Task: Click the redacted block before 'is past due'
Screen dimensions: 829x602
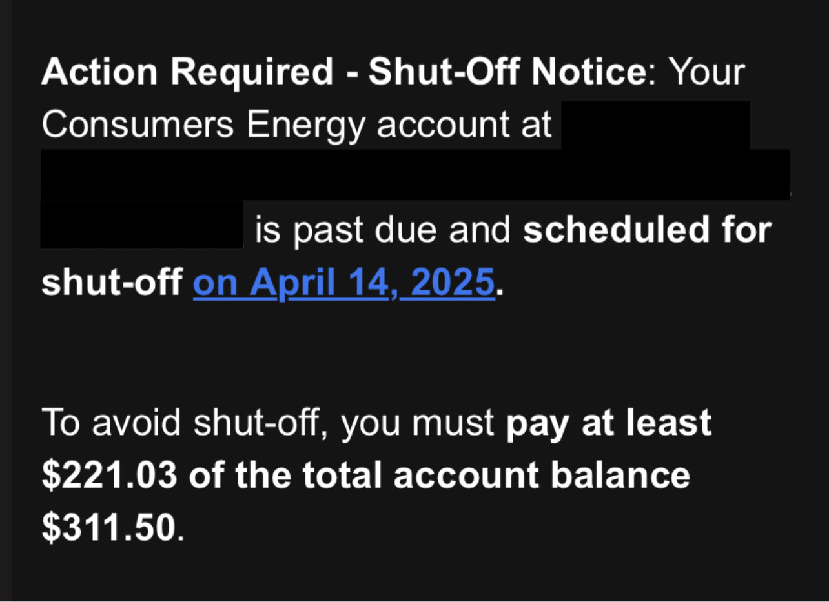Action: click(x=142, y=224)
